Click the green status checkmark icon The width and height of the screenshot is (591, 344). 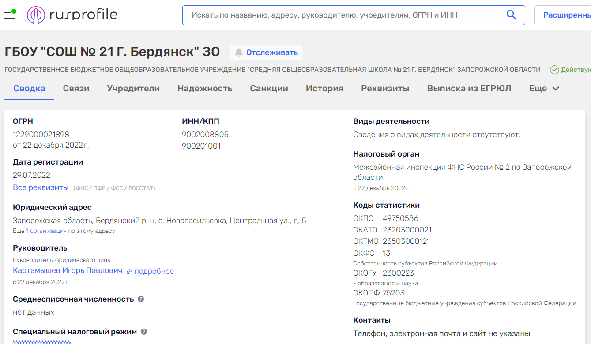point(554,70)
